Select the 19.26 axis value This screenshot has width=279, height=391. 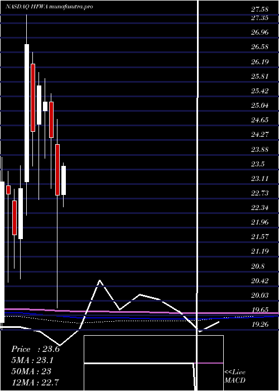pos(259,324)
